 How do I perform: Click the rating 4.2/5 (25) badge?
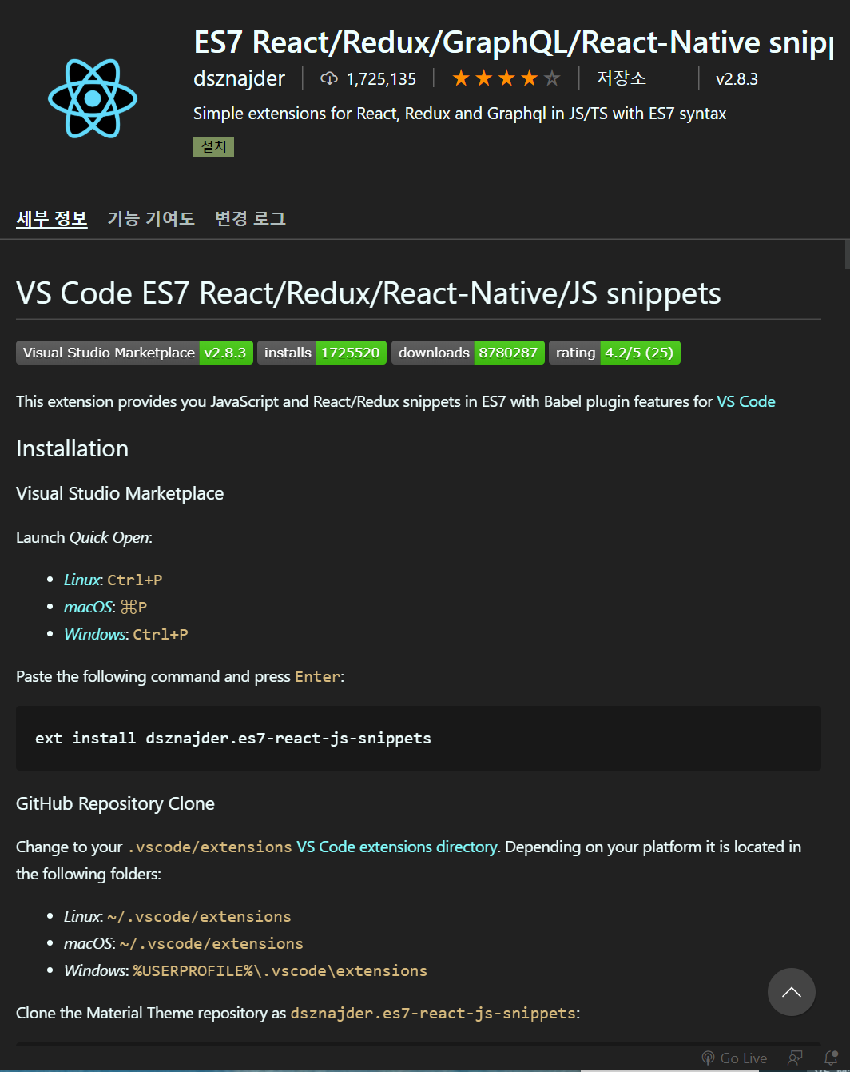coord(614,353)
